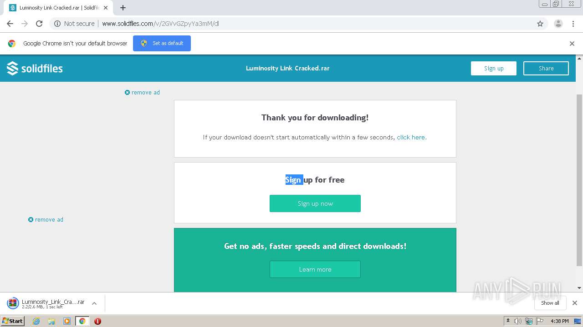
Task: Expand the download item options chevron
Action: tap(94, 303)
